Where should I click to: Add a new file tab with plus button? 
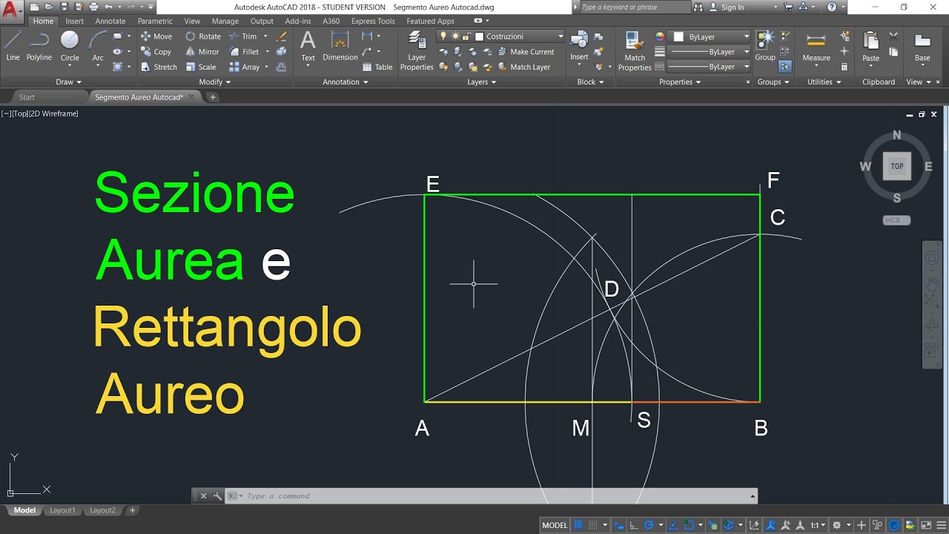(x=213, y=97)
